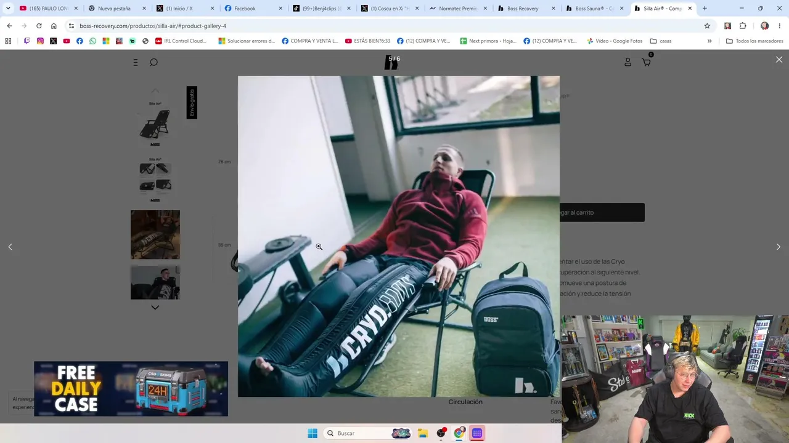The width and height of the screenshot is (789, 443).
Task: Close the product image lightbox
Action: tap(779, 60)
